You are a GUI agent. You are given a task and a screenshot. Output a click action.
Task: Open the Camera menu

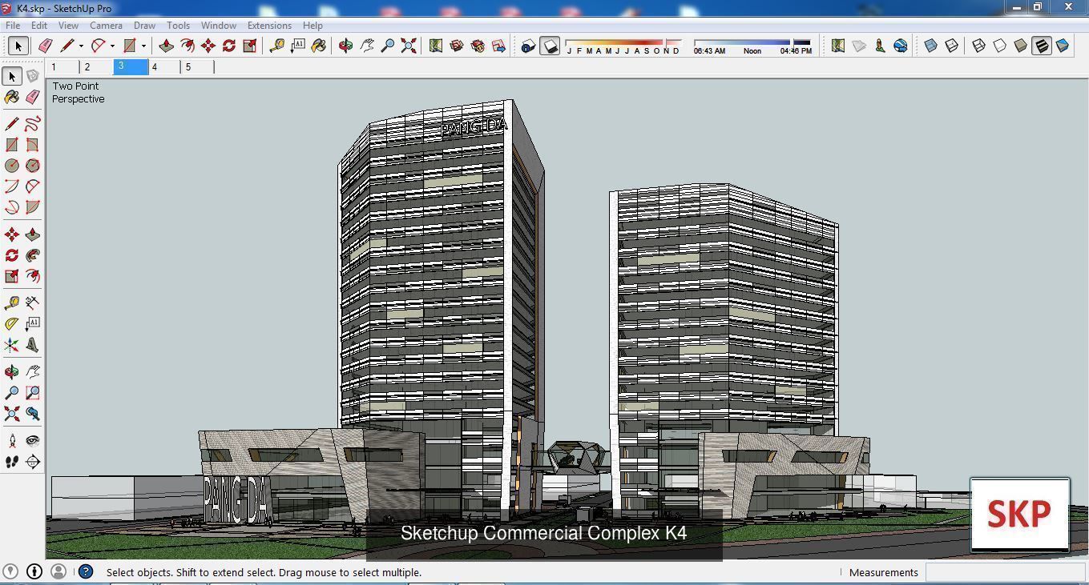pyautogui.click(x=106, y=25)
